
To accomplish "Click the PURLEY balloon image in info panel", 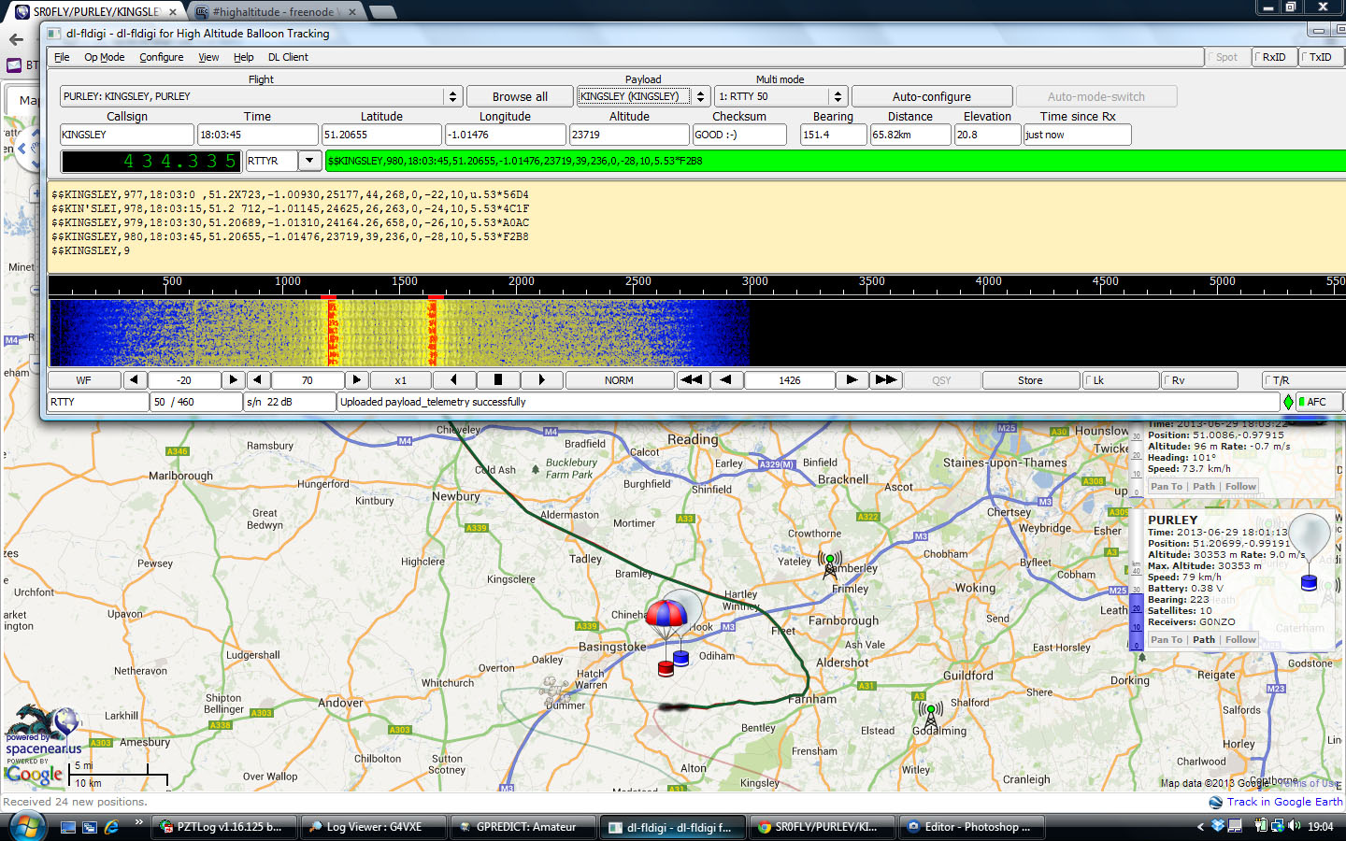I will coord(1310,551).
